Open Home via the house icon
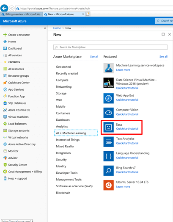Image resolution: width=173 pixels, height=222 pixels. click(5, 42)
